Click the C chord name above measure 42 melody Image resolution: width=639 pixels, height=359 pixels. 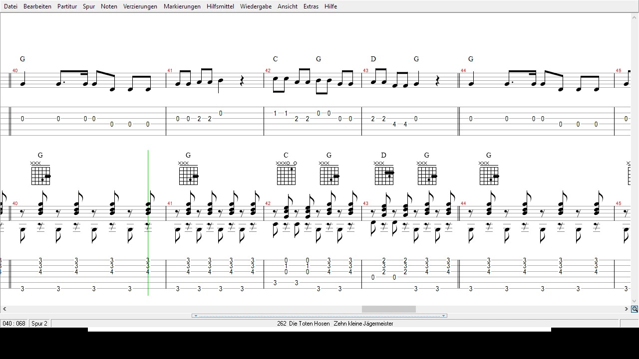click(275, 59)
